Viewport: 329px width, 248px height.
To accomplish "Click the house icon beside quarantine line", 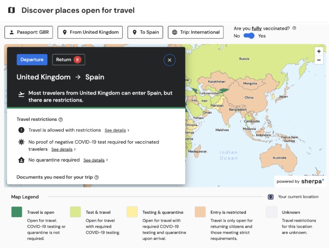I will tap(21, 160).
